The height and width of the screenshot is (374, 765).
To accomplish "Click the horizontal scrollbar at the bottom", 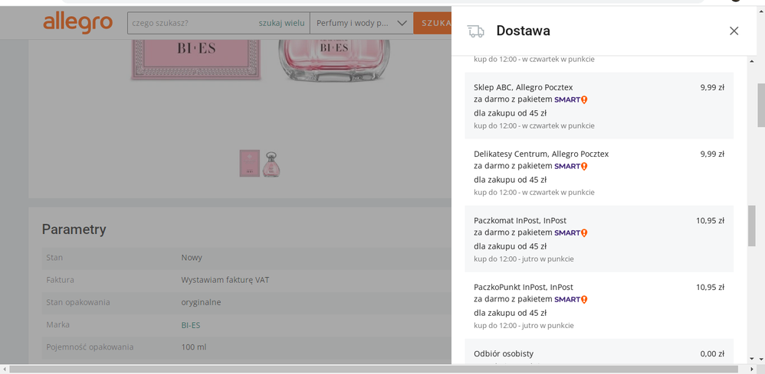I will tap(373, 369).
